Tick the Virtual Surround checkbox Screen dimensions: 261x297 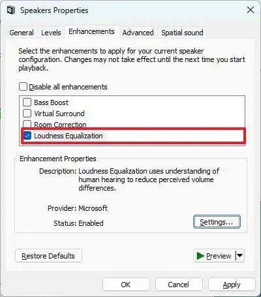[x=27, y=114]
